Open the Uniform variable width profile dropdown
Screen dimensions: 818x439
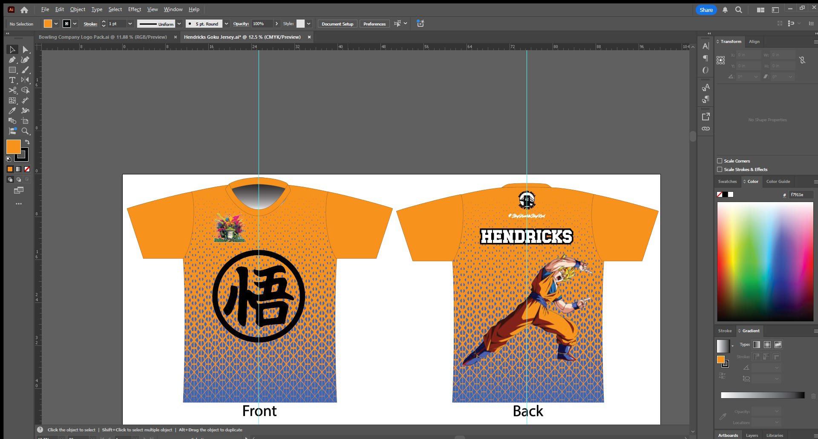pyautogui.click(x=179, y=24)
